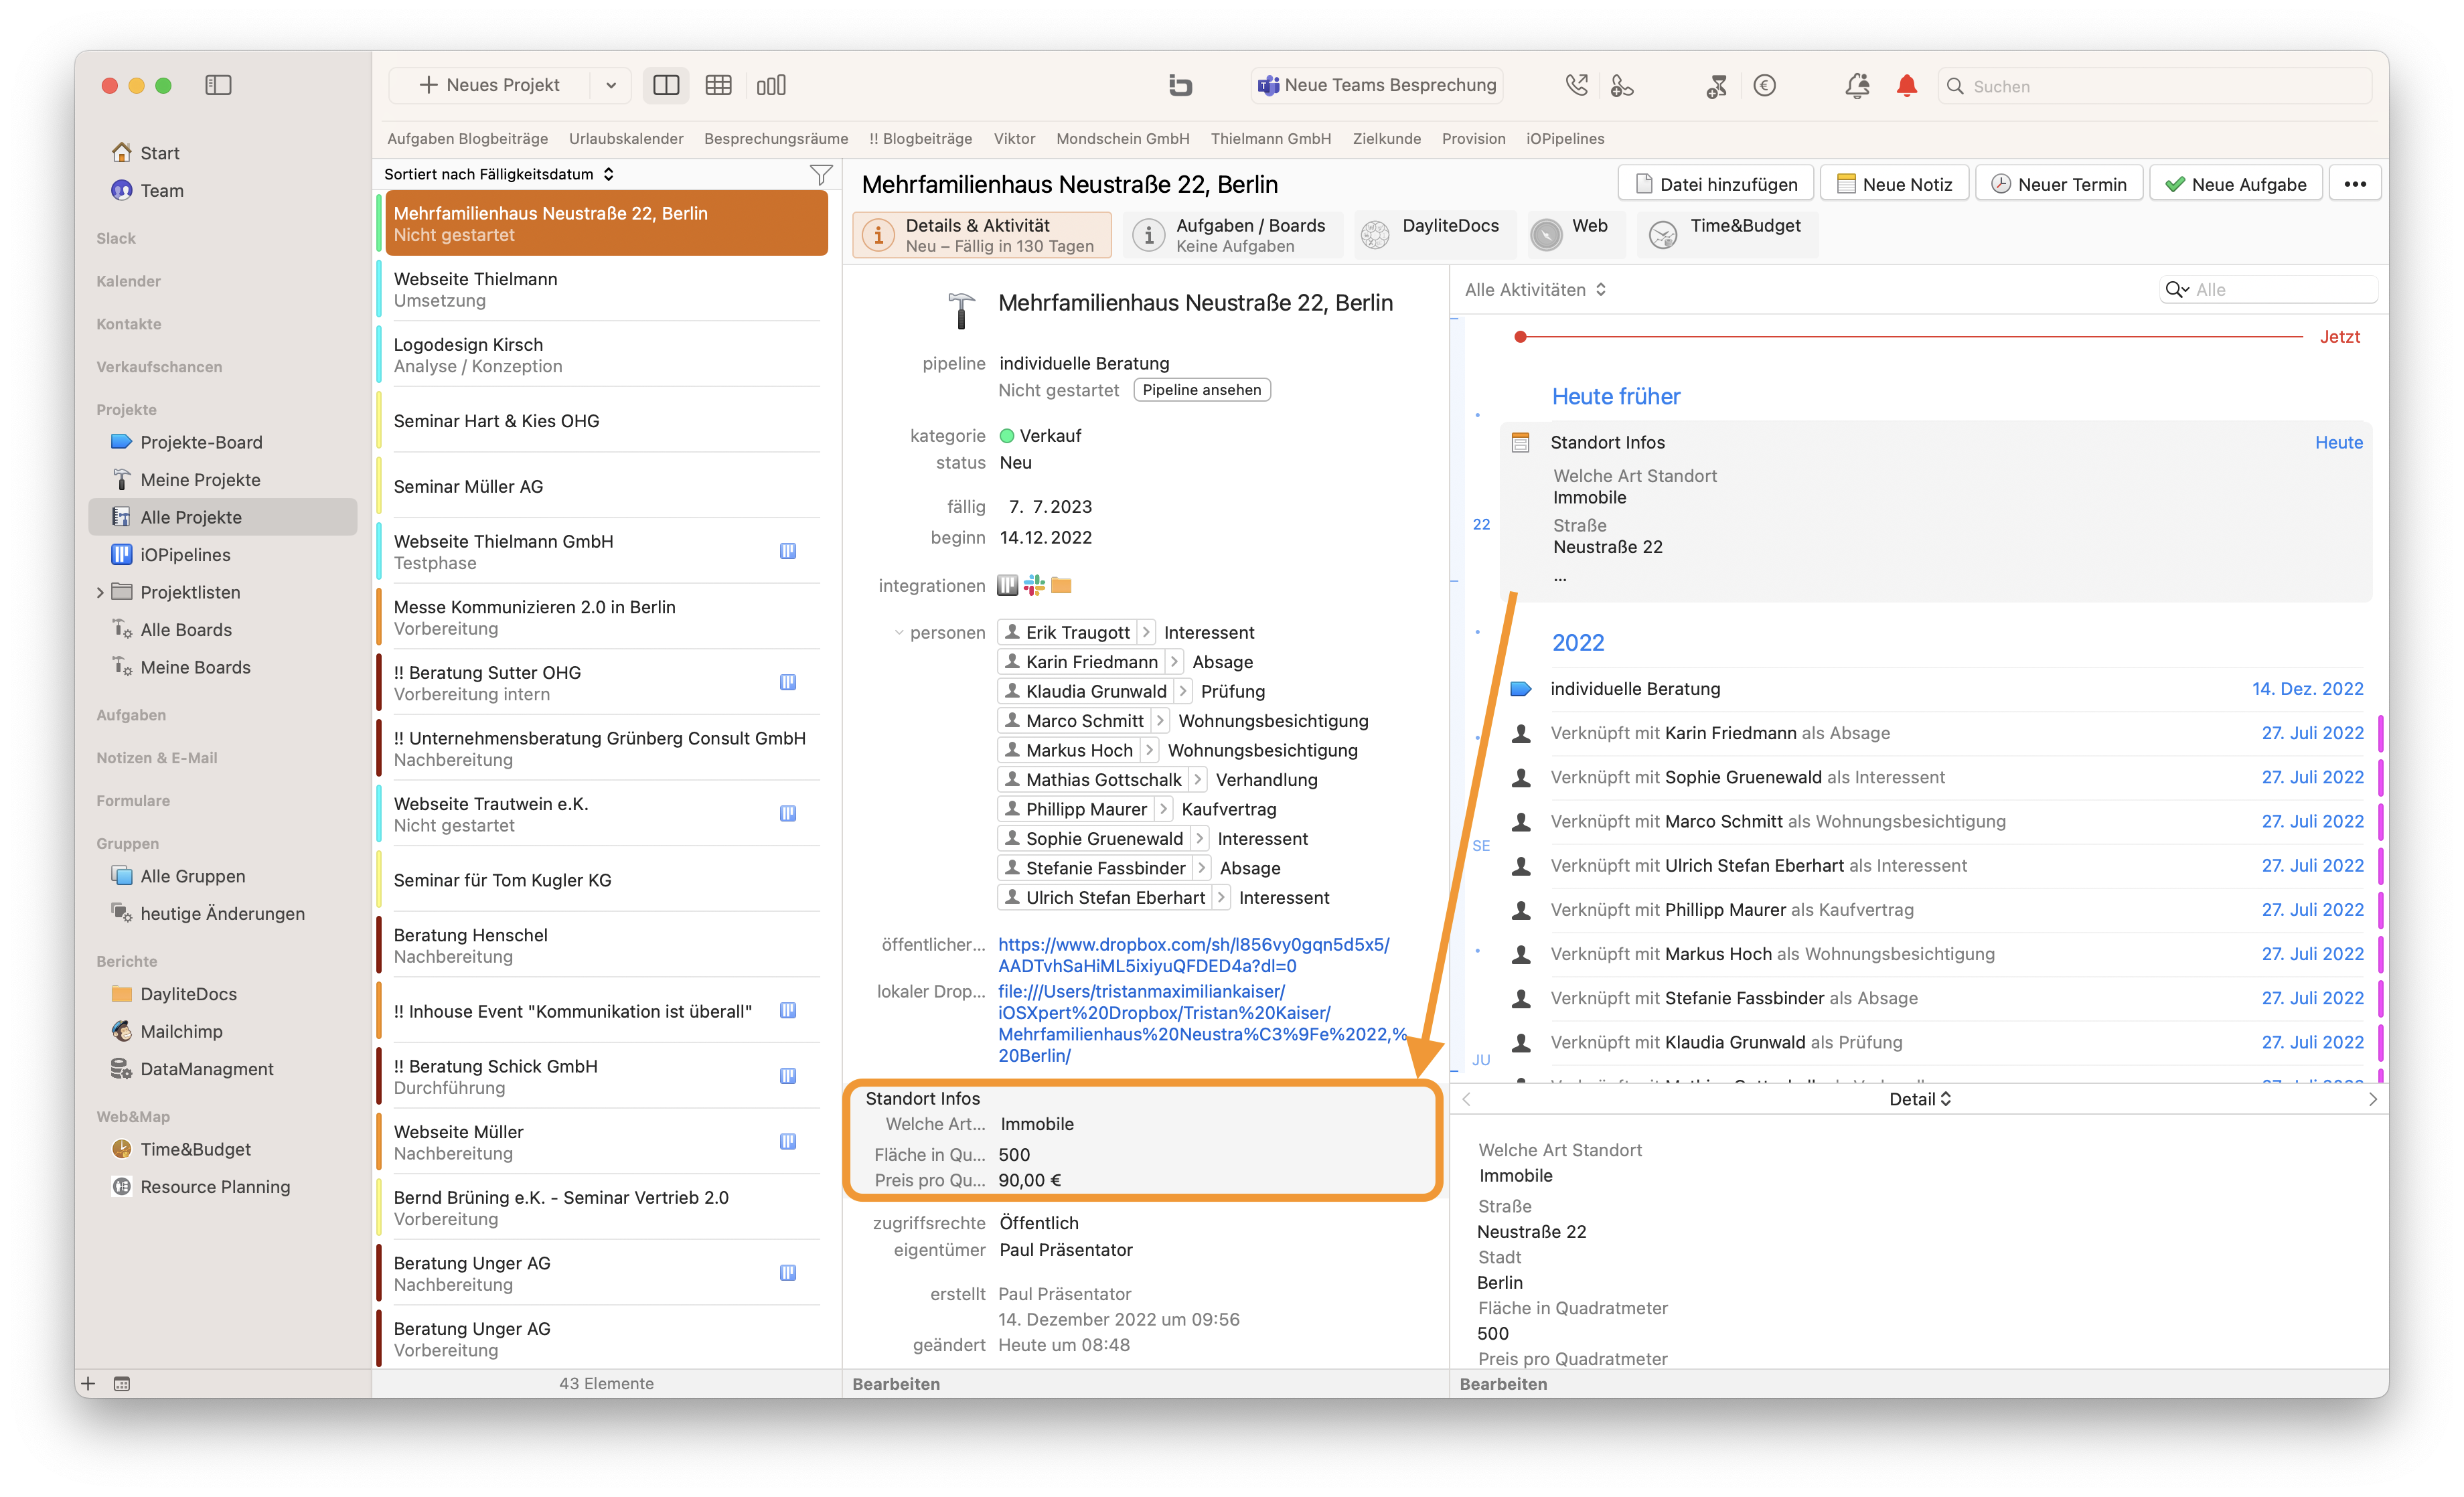This screenshot has height=1497, width=2464.
Task: Collapse the personen section
Action: coord(898,632)
